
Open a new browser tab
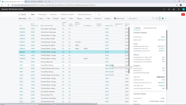coord(49,2)
